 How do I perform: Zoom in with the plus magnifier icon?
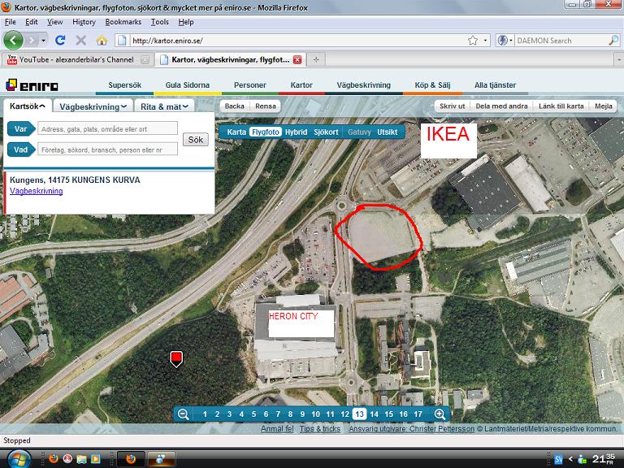[440, 414]
